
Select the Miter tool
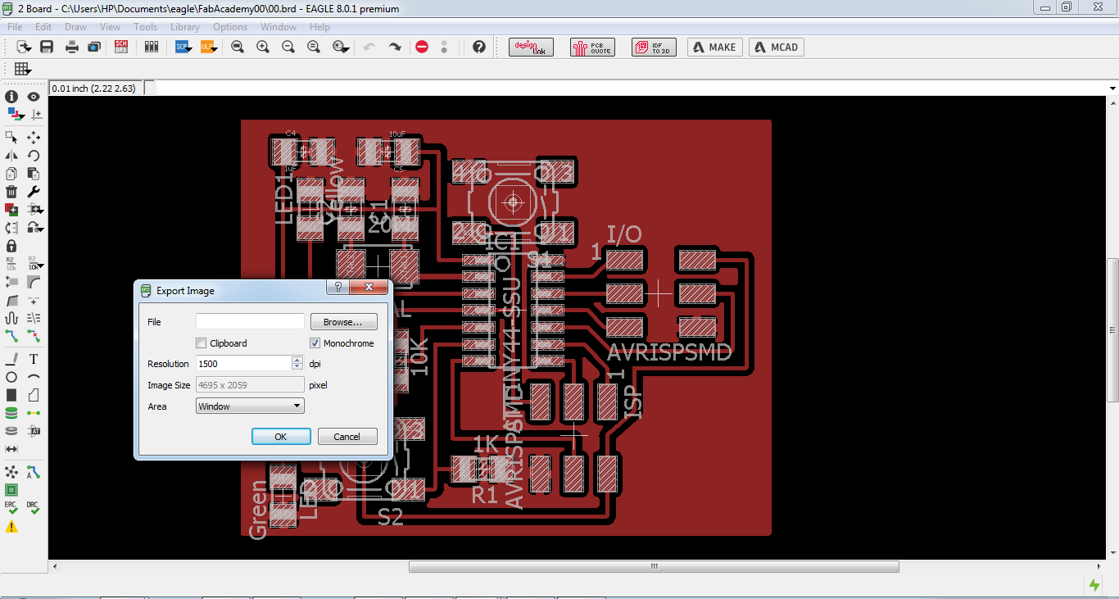click(x=34, y=282)
